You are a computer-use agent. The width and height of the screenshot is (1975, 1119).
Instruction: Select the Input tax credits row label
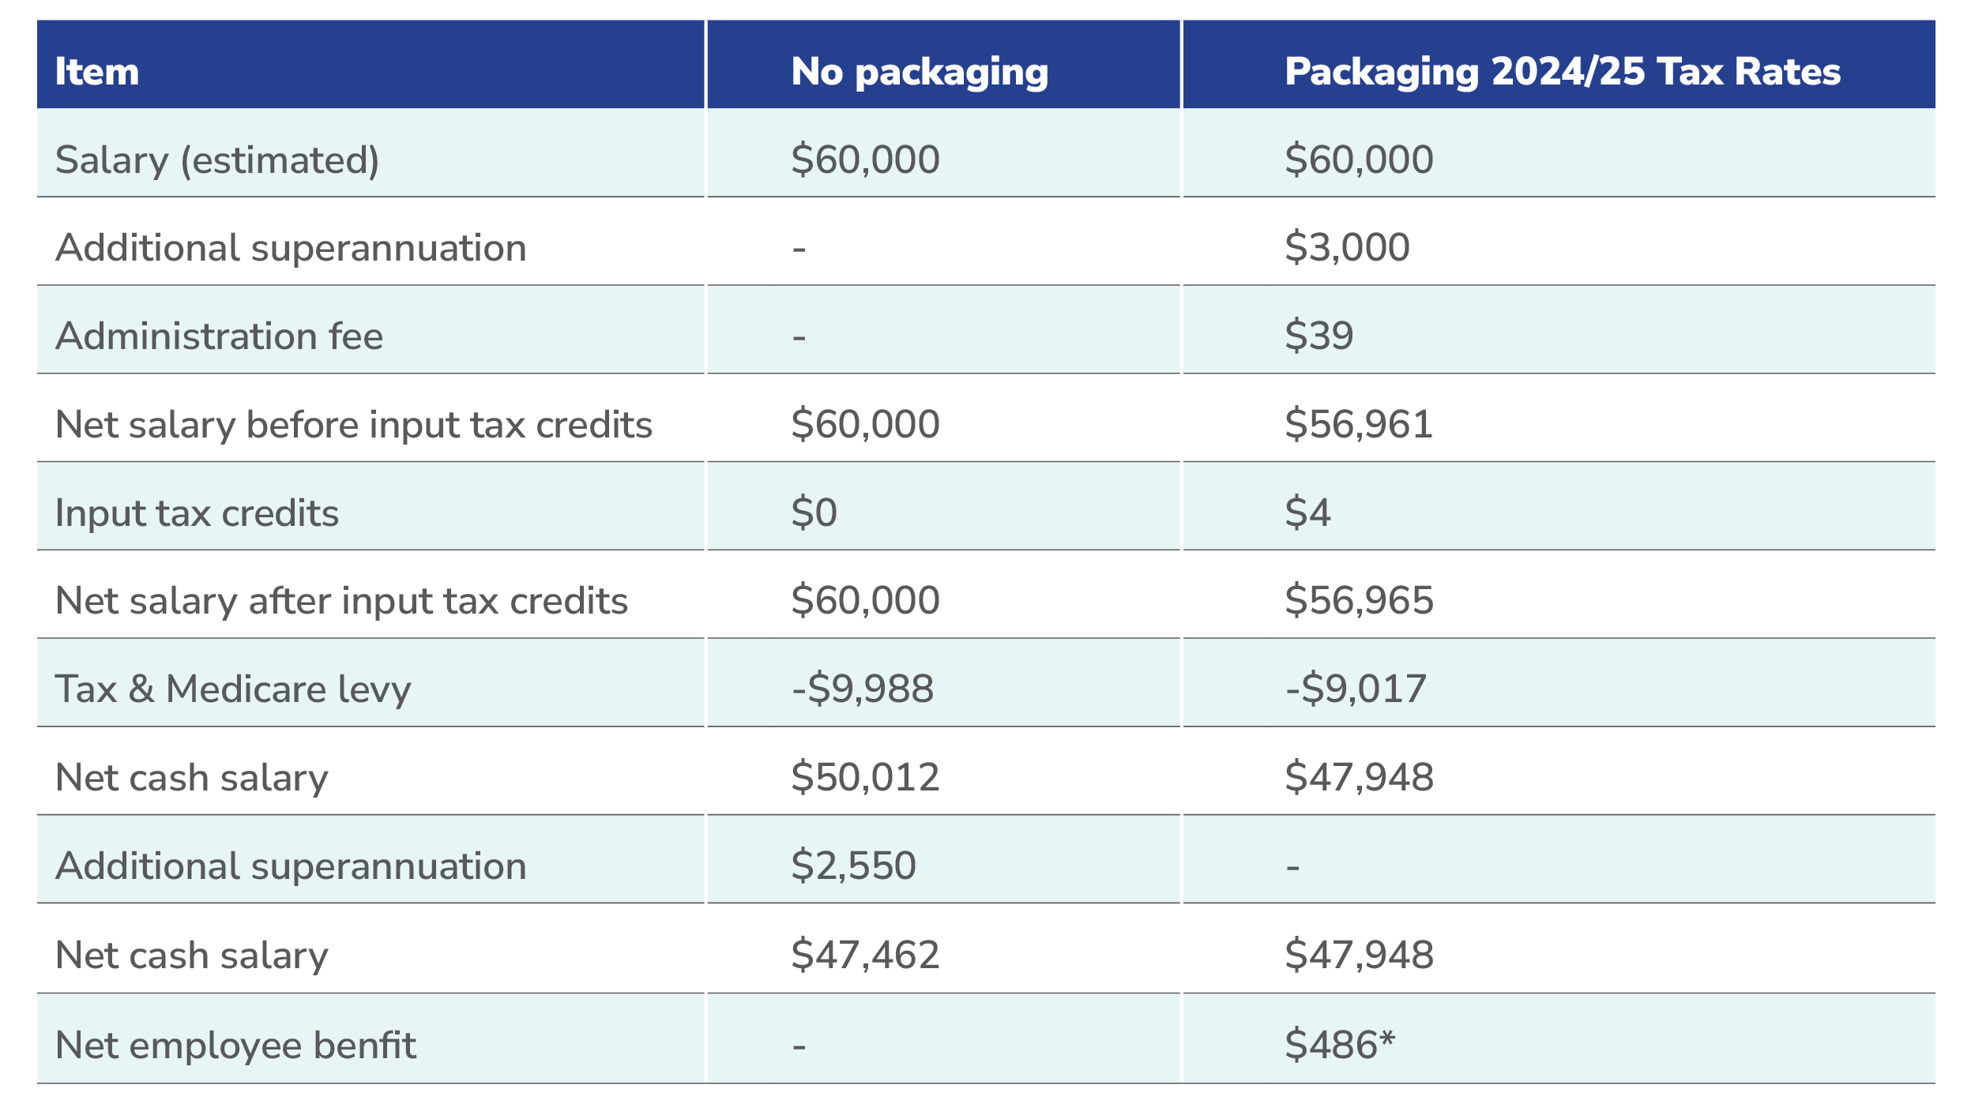point(197,513)
